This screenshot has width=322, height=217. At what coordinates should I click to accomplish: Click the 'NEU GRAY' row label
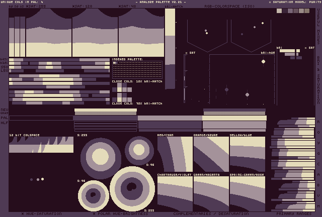coord(5,111)
